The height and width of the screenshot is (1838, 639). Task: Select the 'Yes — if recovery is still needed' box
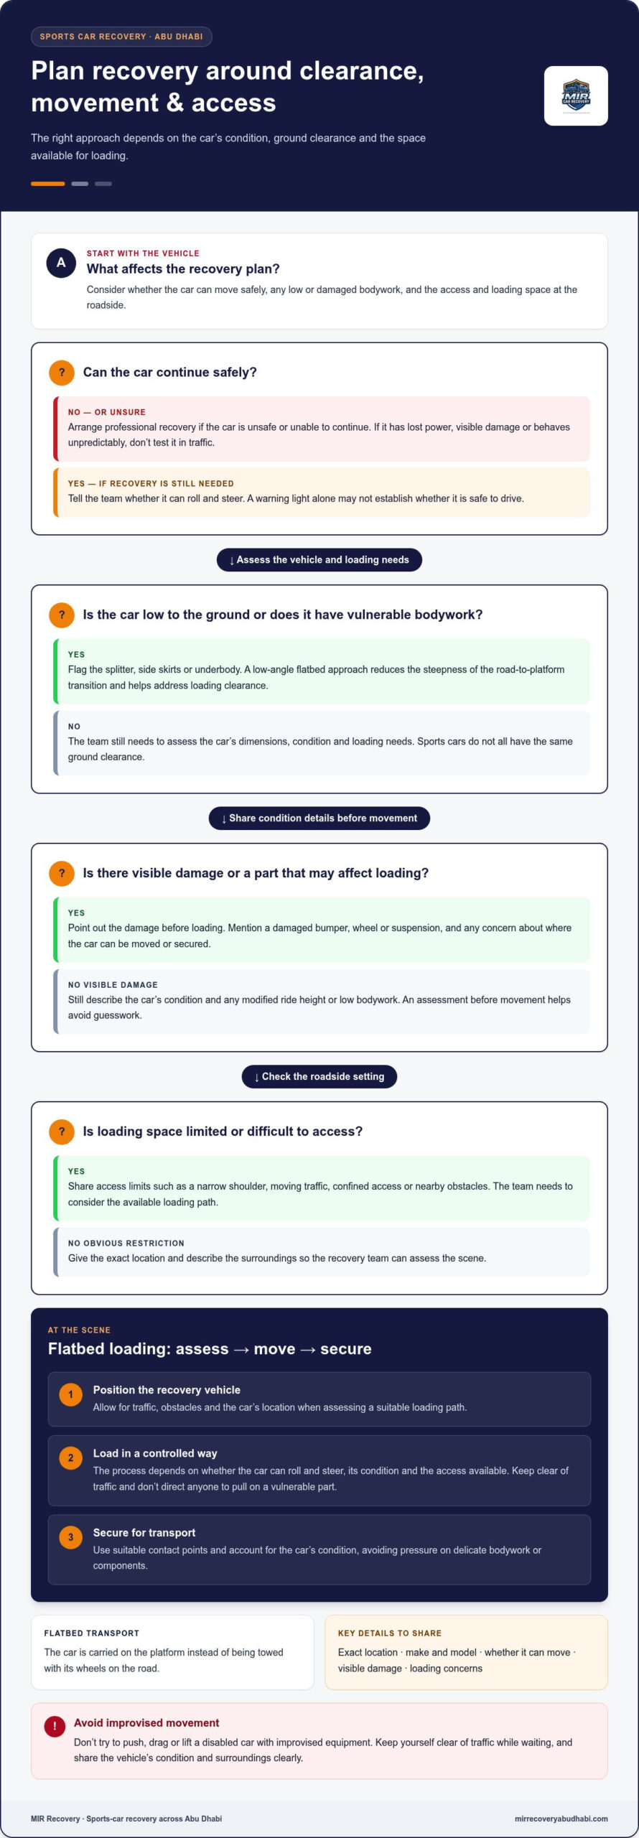coord(322,493)
